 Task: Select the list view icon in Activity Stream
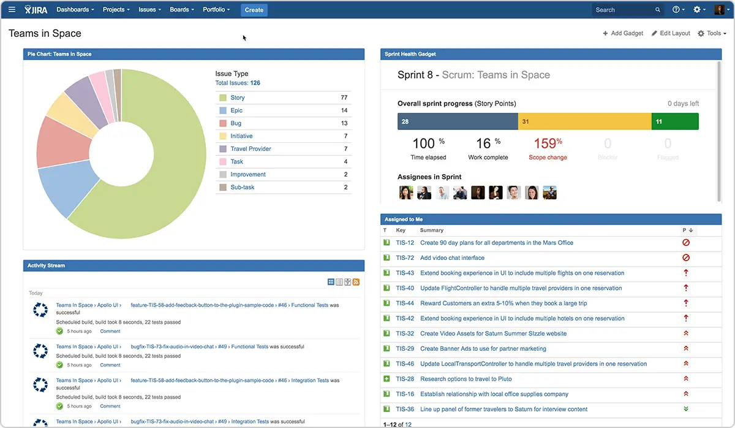[339, 281]
